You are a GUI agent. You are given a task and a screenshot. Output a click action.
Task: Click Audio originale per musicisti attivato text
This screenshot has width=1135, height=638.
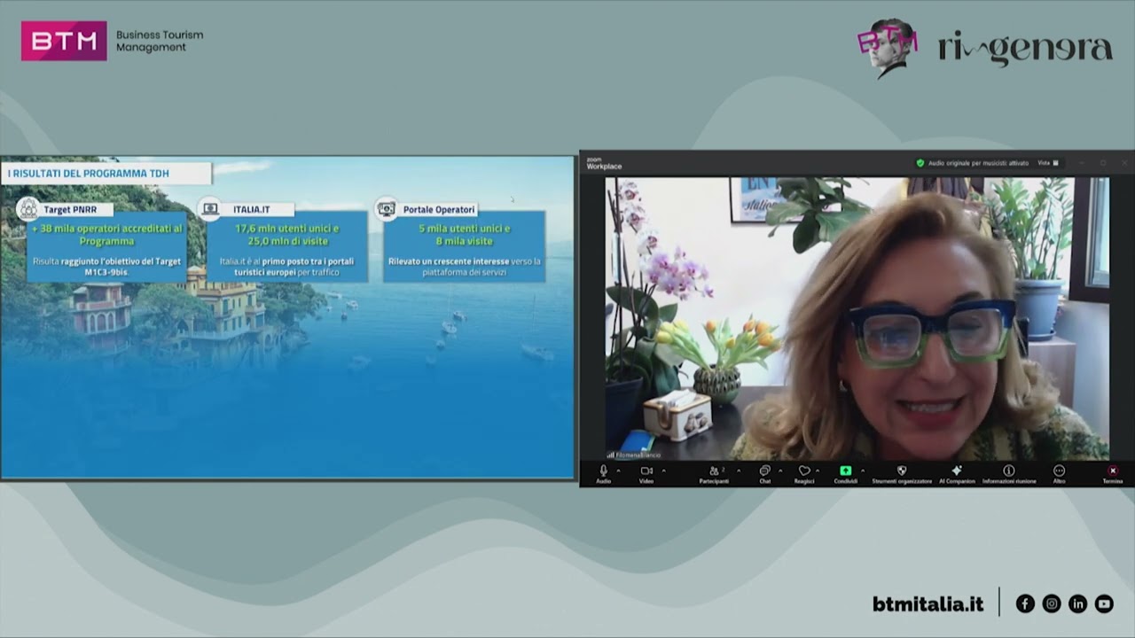point(978,163)
